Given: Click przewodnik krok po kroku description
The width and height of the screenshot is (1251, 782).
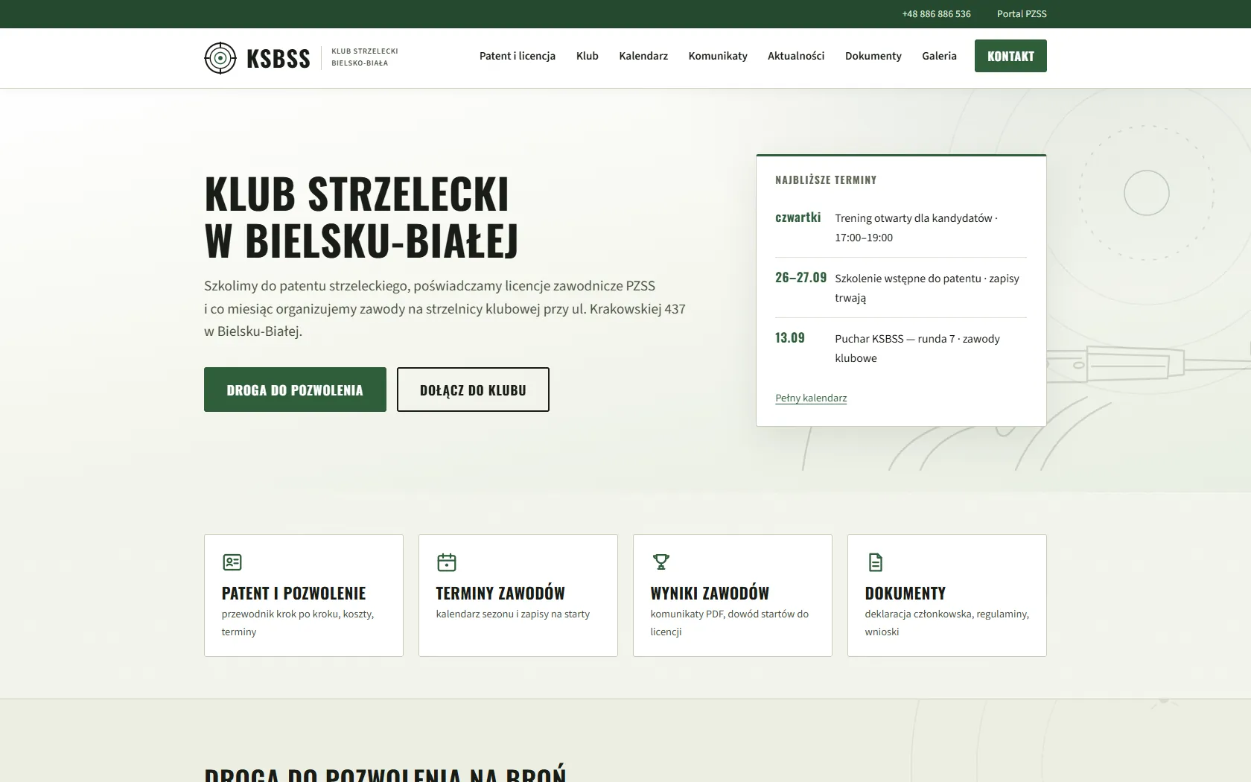Looking at the screenshot, I should point(298,623).
